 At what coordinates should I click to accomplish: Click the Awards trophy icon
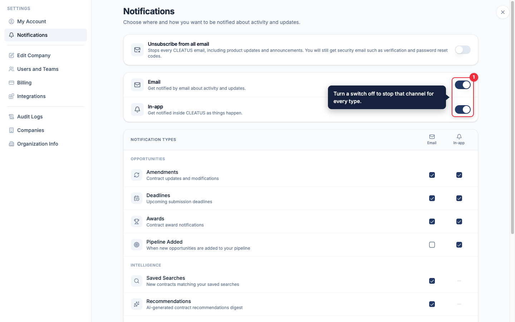137,221
